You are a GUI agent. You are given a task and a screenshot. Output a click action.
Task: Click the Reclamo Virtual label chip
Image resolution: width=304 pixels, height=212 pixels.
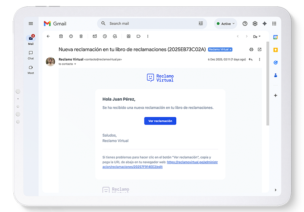219,50
